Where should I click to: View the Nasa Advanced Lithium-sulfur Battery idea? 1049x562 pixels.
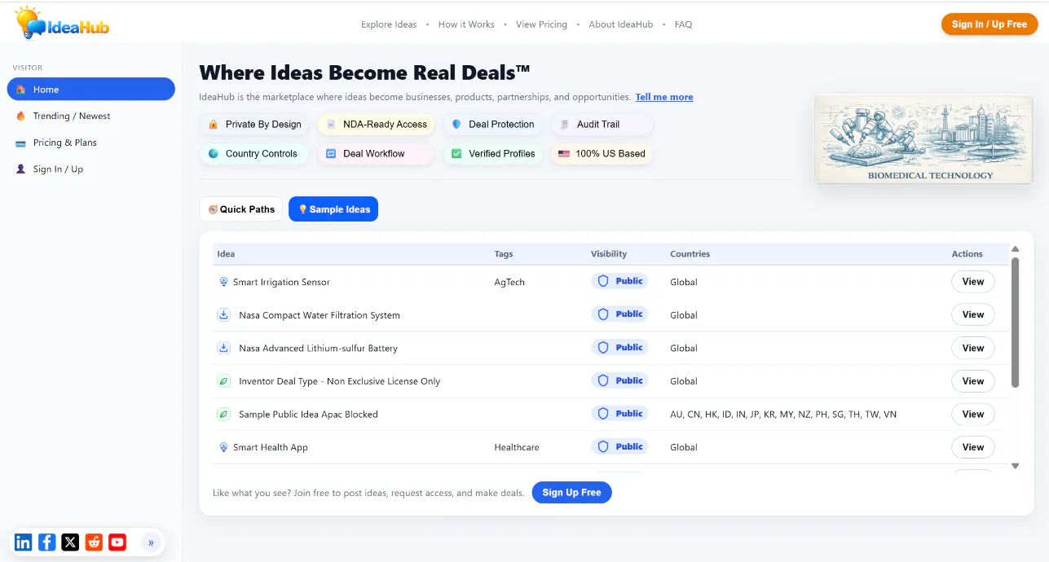[x=973, y=348]
